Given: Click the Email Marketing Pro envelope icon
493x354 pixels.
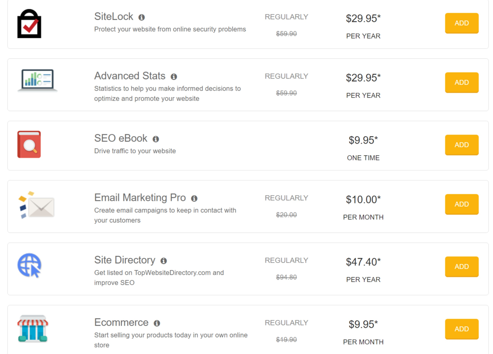Looking at the screenshot, I should tap(36, 205).
